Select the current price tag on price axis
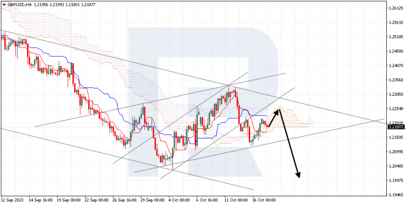This screenshot has width=406, height=205. [396, 127]
